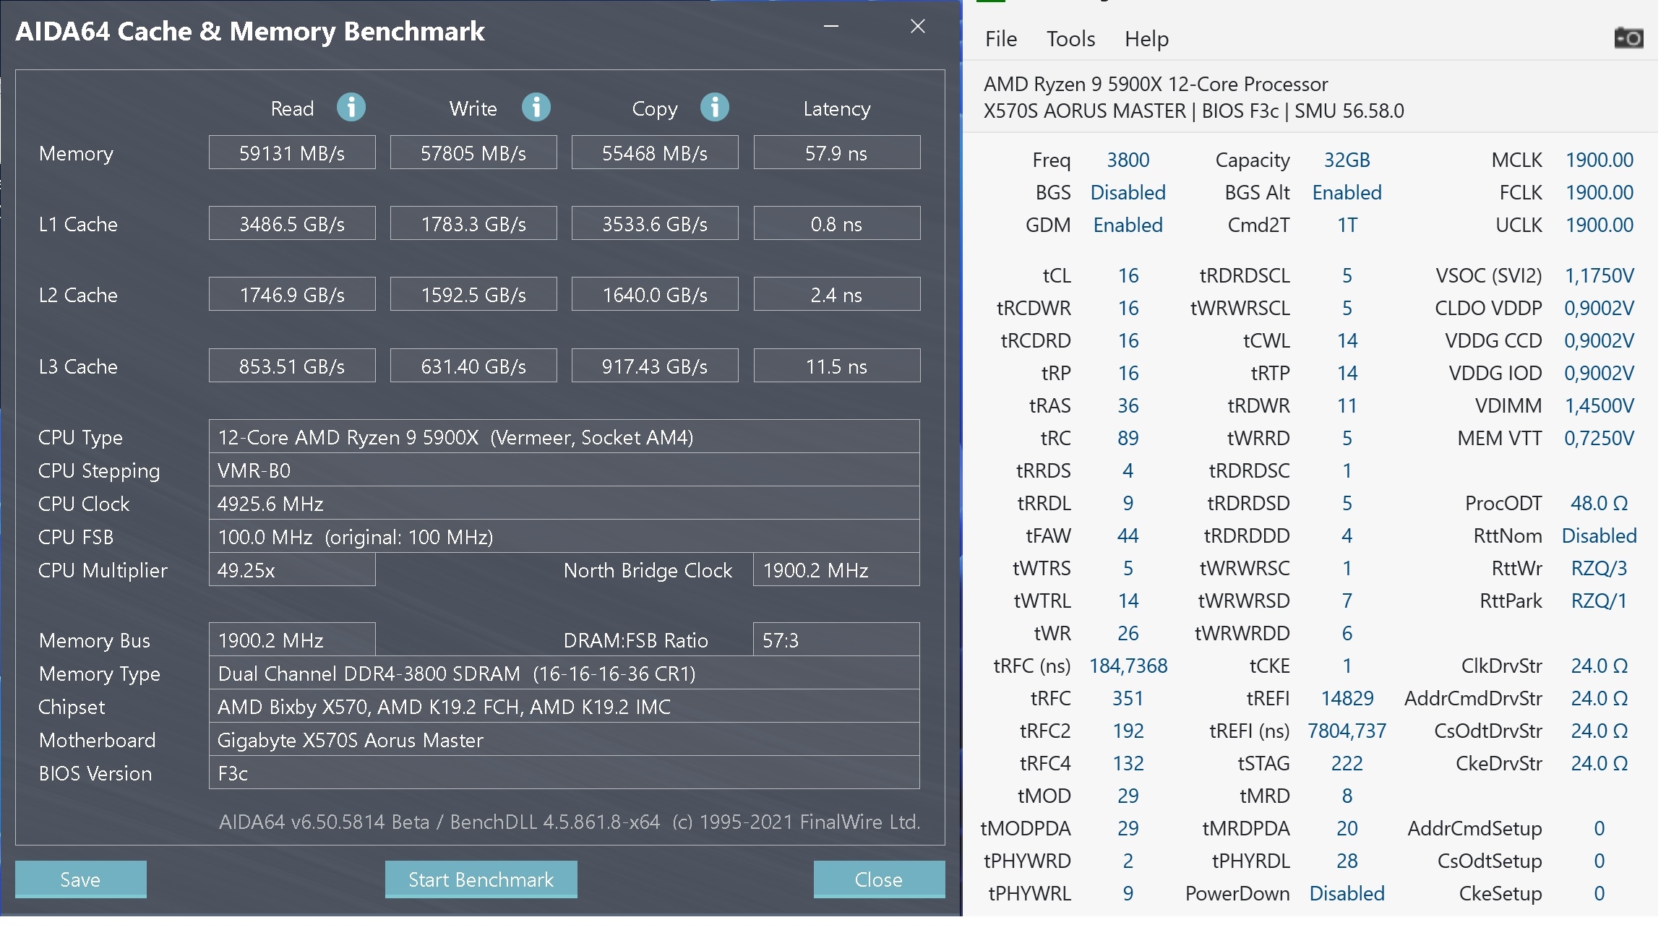Close AIDA64 window with the X icon
The image size is (1666, 925).
918,27
